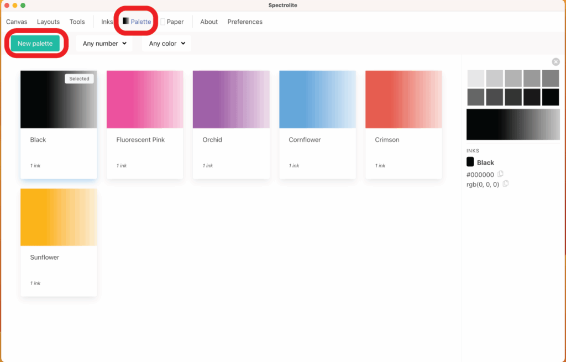Open the Any number filter dropdown
Image resolution: width=566 pixels, height=362 pixels.
click(x=104, y=44)
